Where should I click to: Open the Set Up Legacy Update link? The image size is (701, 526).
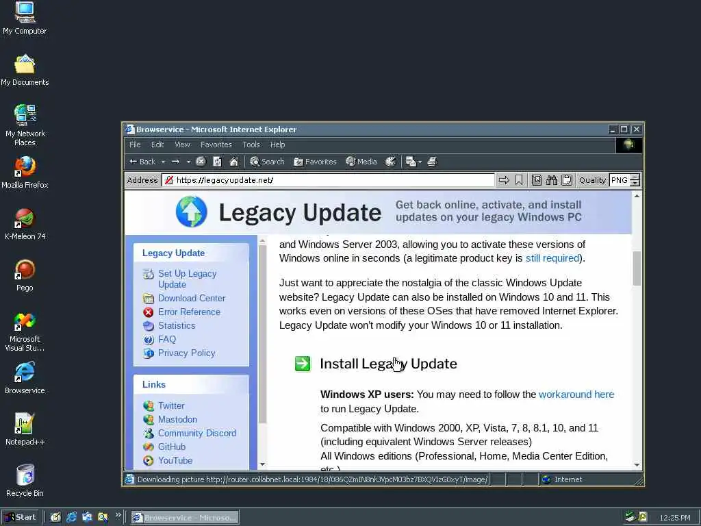pyautogui.click(x=188, y=279)
